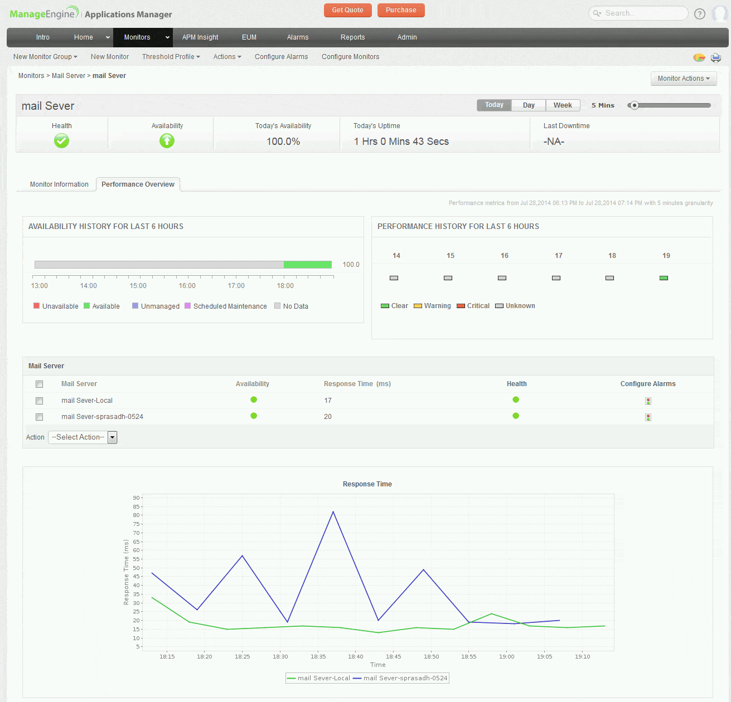Open the EUM menu

click(x=249, y=37)
